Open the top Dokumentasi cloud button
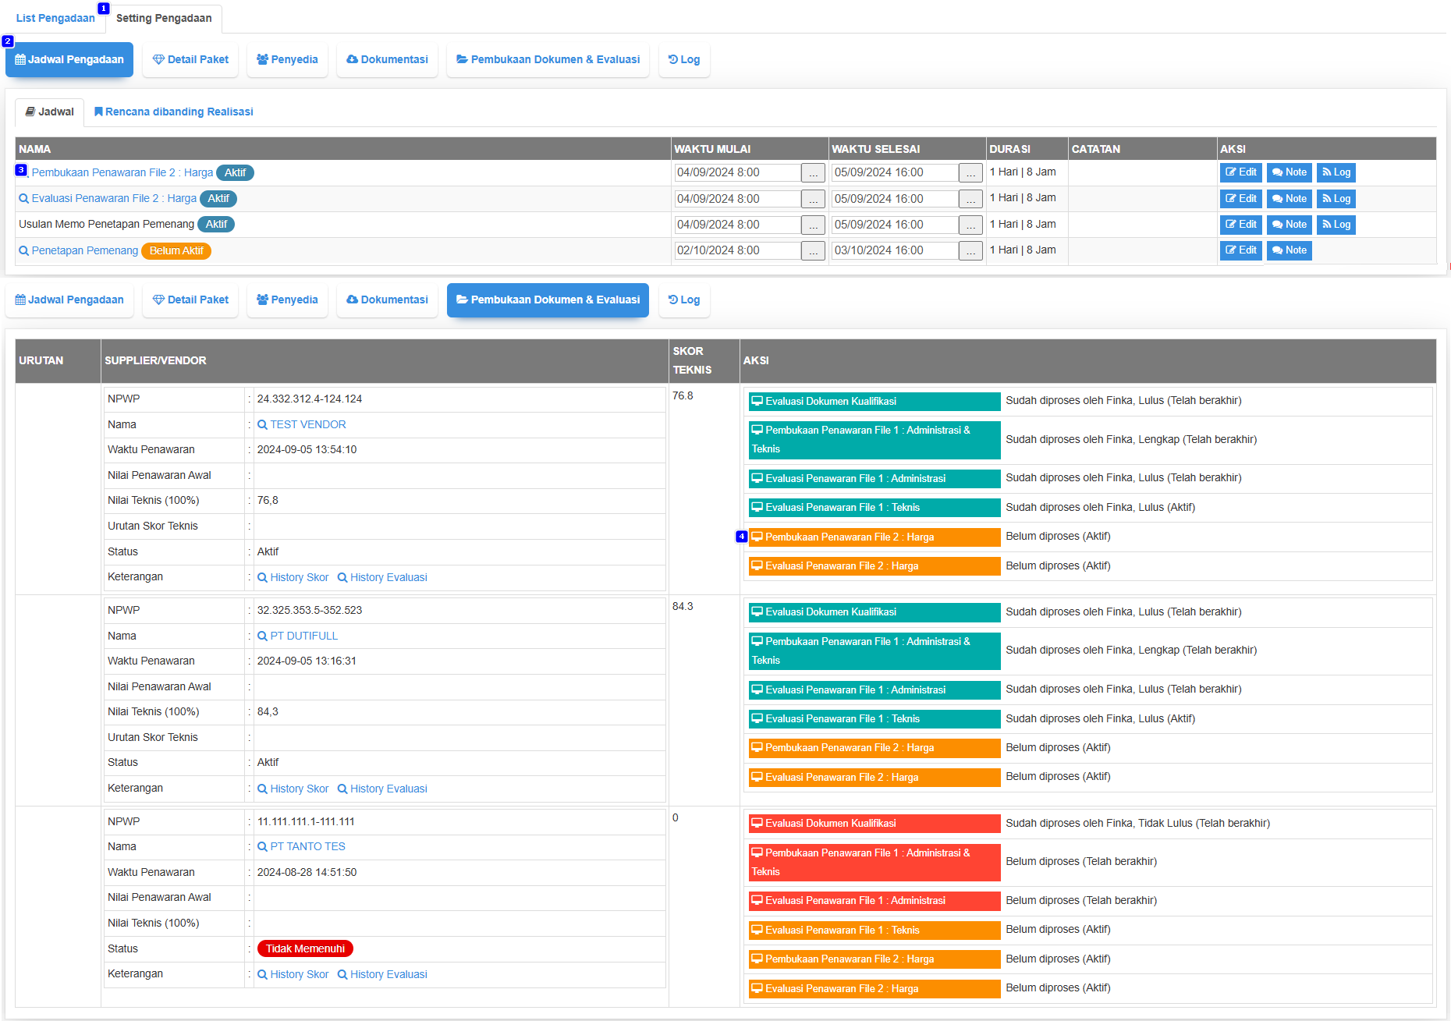The image size is (1451, 1021). point(387,60)
